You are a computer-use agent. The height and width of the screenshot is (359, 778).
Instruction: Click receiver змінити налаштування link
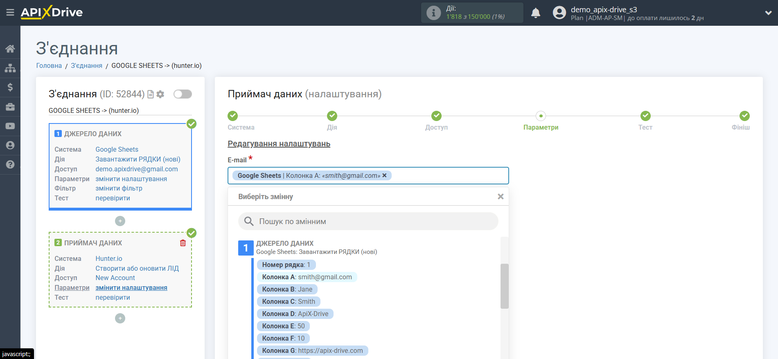[131, 287]
